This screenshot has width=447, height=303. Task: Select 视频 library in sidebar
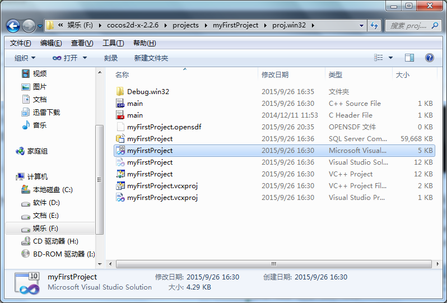point(34,74)
